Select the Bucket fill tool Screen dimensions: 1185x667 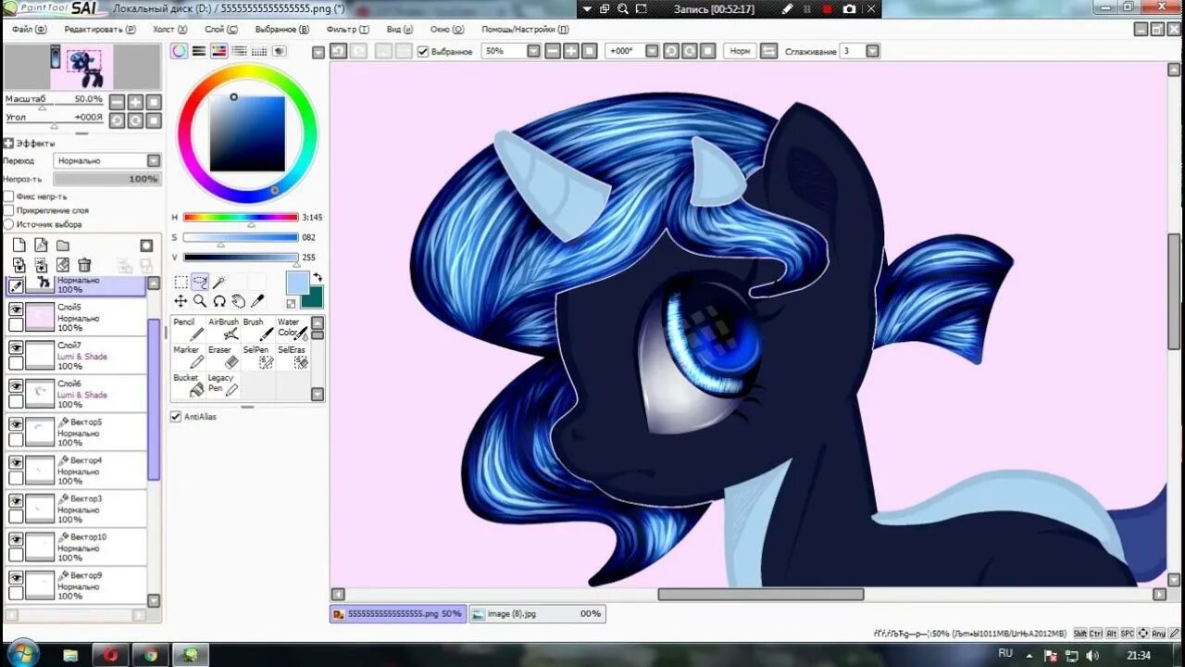[189, 384]
